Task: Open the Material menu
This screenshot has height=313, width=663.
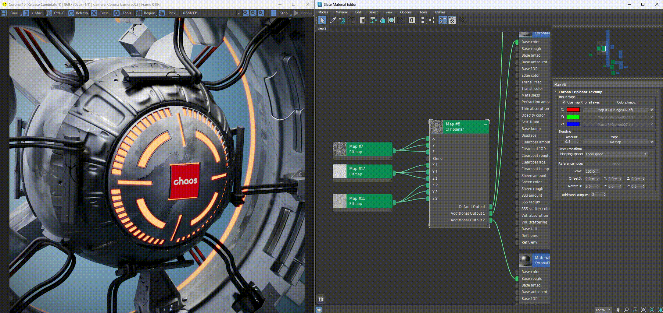Action: coord(341,12)
